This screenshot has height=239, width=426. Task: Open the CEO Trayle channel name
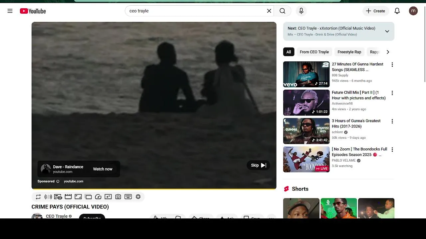click(x=57, y=216)
